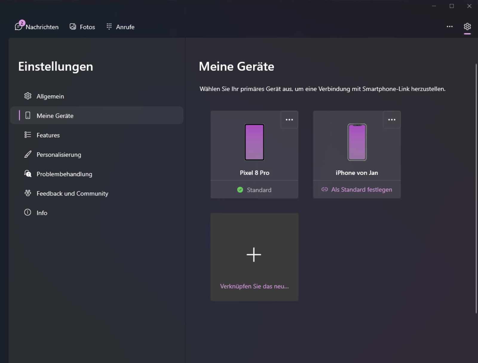Click the iPhone von Jan phone image
This screenshot has width=478, height=363.
(x=357, y=142)
